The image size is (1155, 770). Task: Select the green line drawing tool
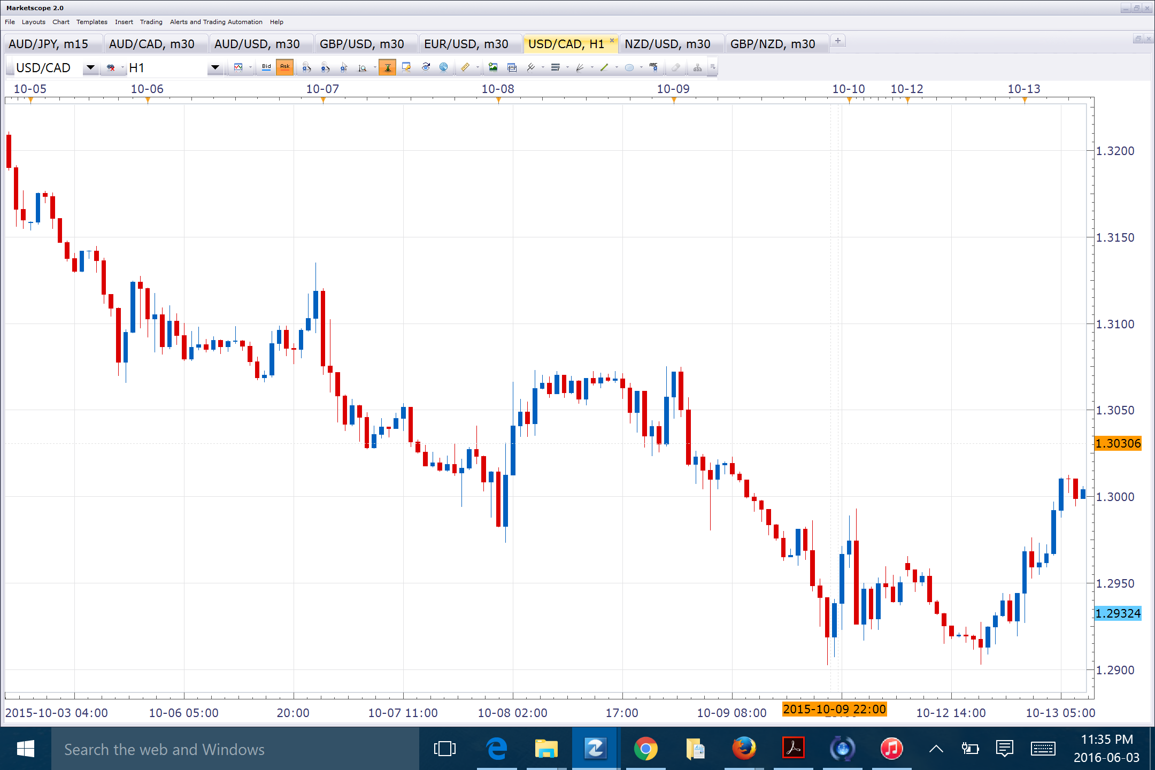(604, 67)
